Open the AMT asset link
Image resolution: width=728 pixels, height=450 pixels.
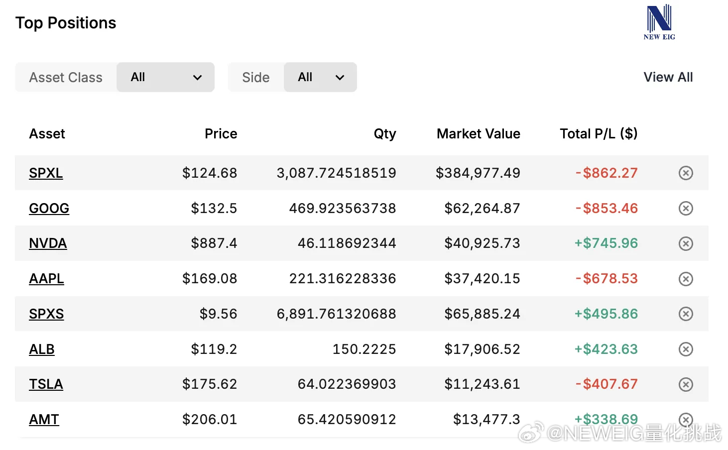[x=44, y=420]
